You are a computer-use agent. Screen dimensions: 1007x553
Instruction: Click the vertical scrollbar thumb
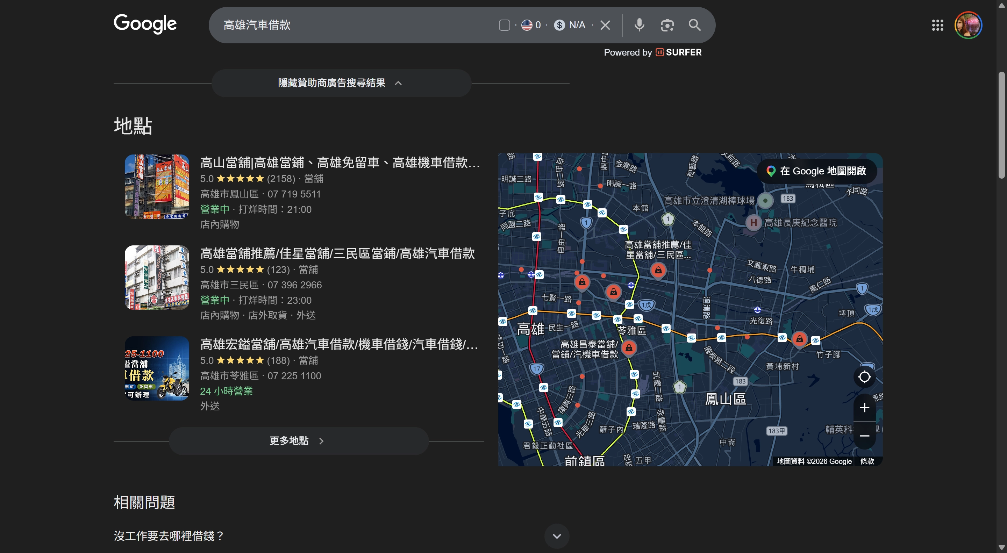tap(1001, 125)
